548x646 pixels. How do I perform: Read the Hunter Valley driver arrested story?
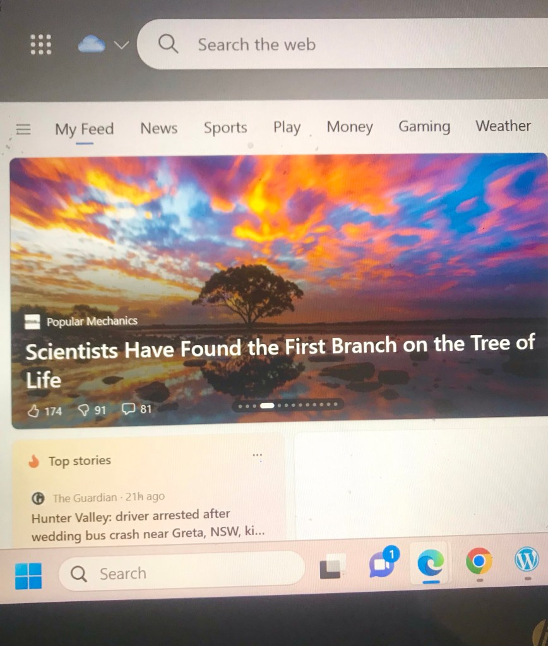pyautogui.click(x=148, y=526)
